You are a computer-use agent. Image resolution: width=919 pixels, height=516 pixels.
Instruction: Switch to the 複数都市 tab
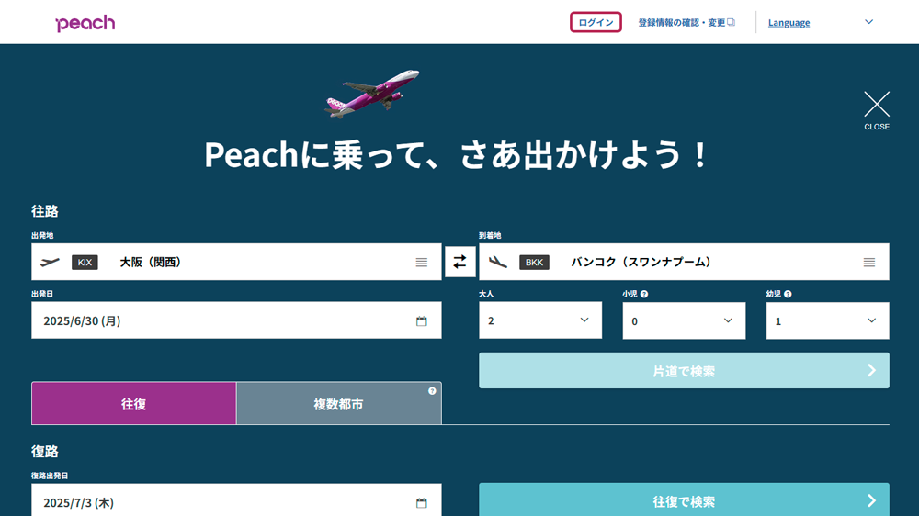(x=338, y=404)
